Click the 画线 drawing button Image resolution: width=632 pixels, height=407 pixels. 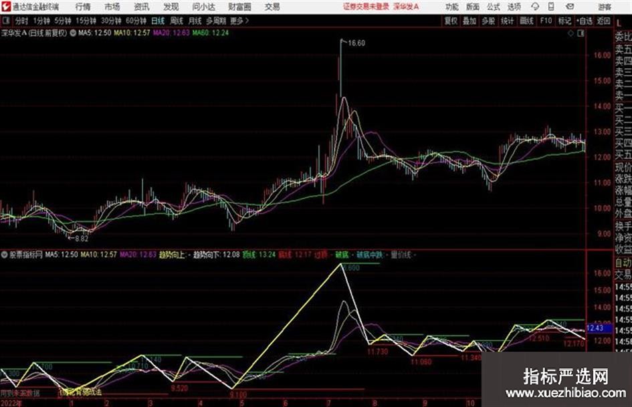[x=526, y=21]
